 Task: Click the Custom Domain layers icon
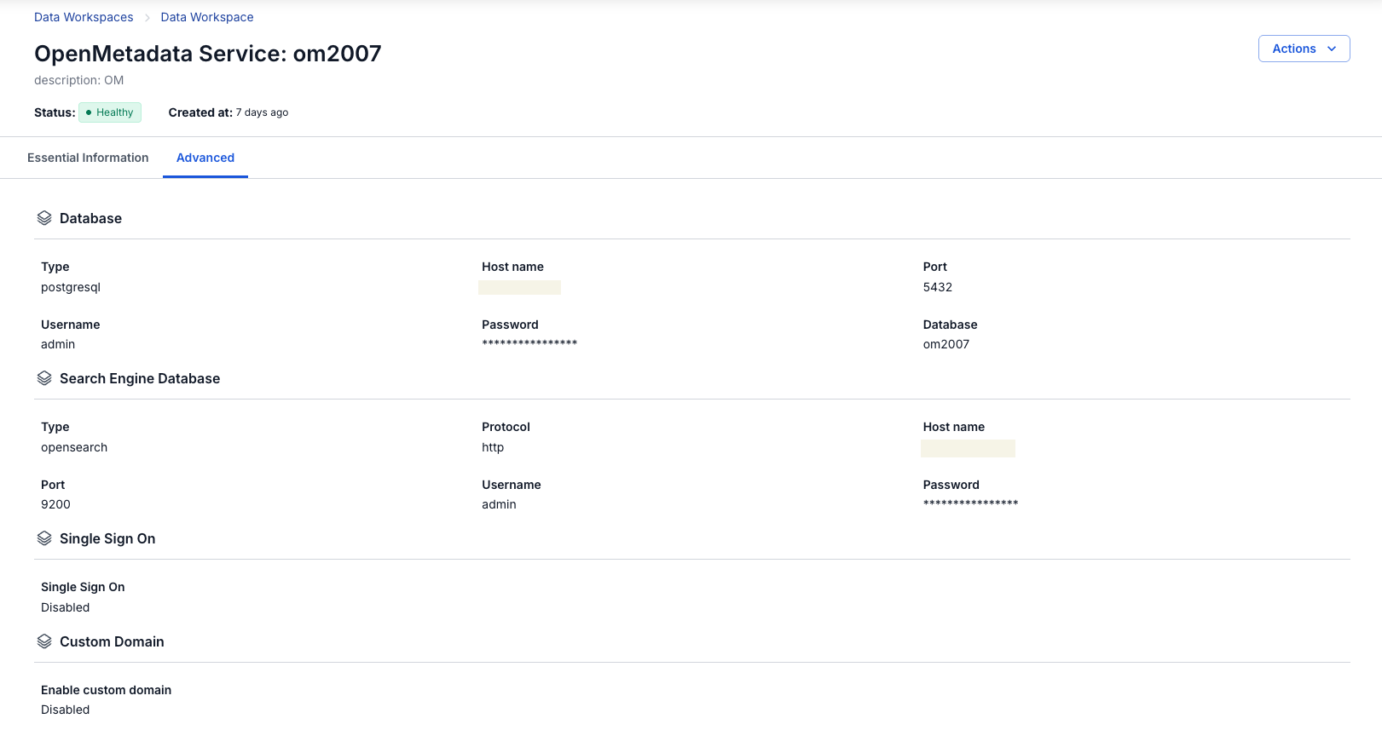tap(44, 641)
